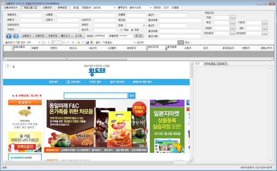Click the 엑셀저장 button

[x=53, y=36]
